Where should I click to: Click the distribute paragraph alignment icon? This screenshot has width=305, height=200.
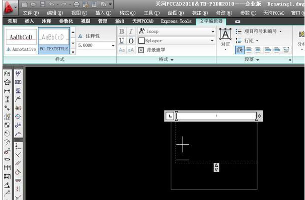(286, 50)
